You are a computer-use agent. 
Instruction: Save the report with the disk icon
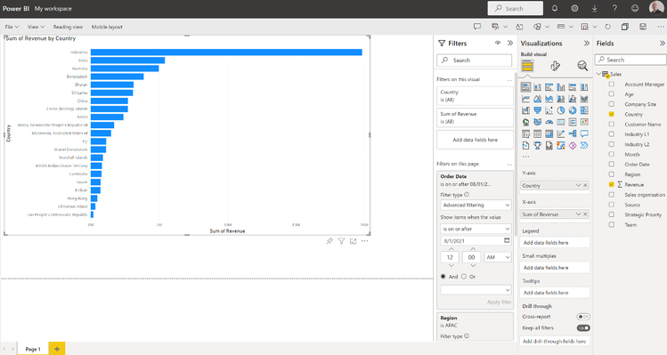[x=643, y=27]
